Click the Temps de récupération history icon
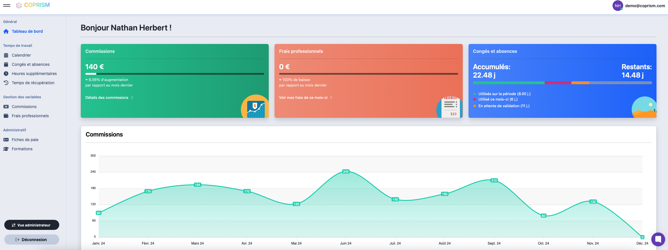This screenshot has width=668, height=250. [6, 83]
